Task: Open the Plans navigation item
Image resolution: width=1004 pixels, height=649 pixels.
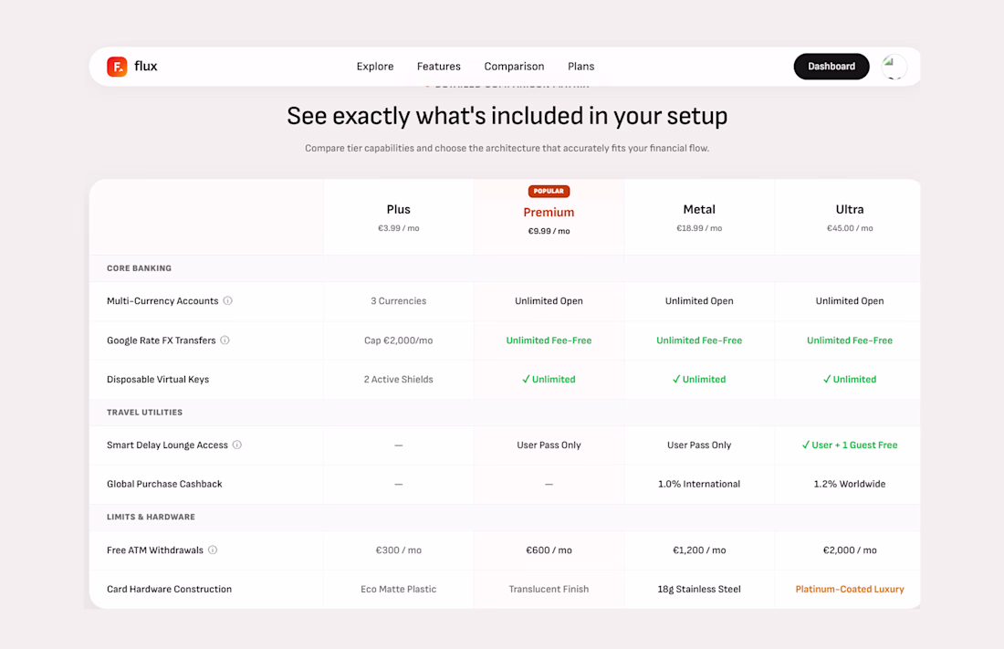Action: tap(580, 67)
